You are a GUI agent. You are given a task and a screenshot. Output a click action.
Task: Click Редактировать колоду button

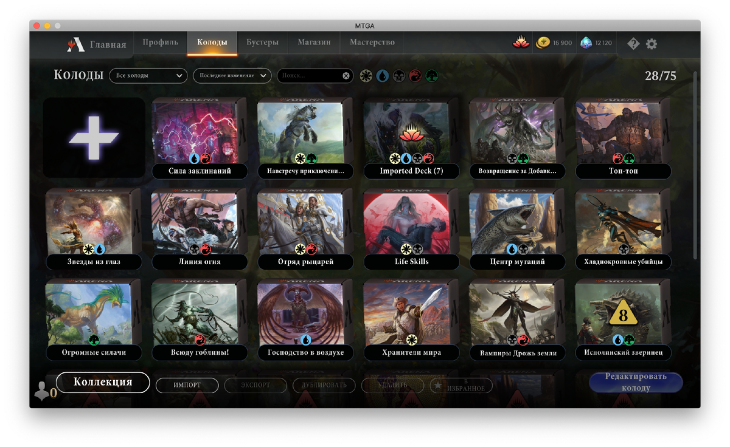pyautogui.click(x=636, y=382)
